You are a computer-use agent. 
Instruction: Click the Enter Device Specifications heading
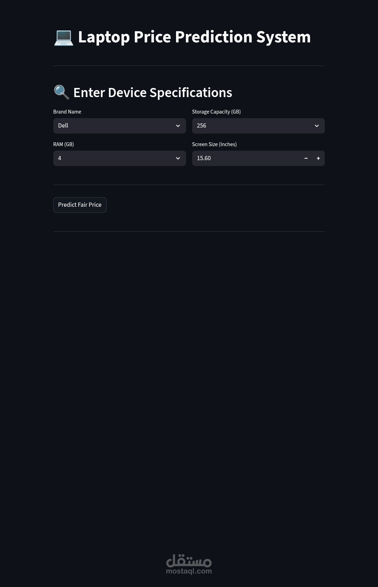[x=153, y=93]
